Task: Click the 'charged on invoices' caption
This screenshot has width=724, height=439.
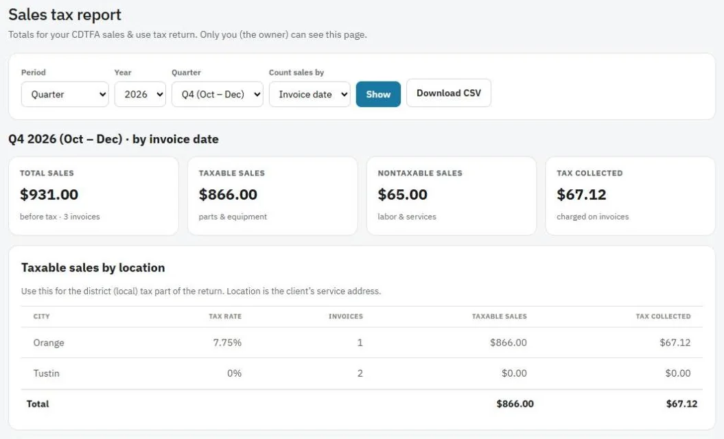Action: [x=593, y=217]
